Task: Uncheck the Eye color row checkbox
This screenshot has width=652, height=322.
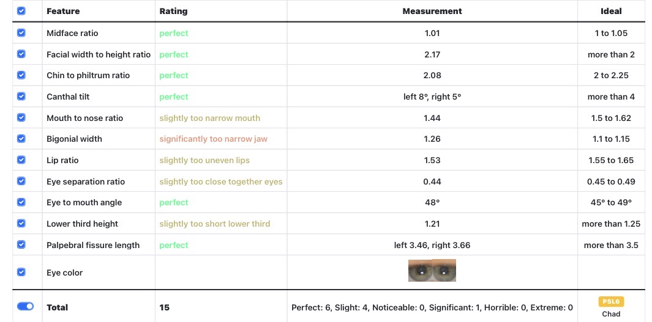Action: pos(21,272)
